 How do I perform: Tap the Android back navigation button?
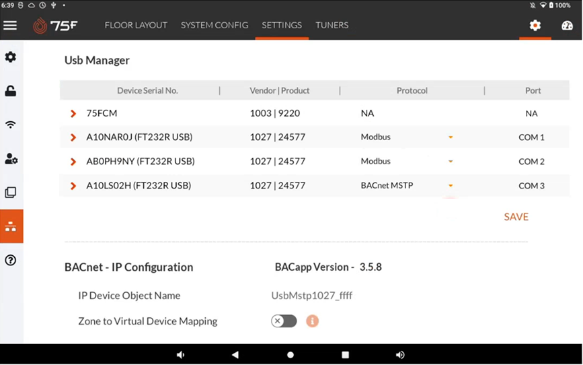pyautogui.click(x=235, y=355)
